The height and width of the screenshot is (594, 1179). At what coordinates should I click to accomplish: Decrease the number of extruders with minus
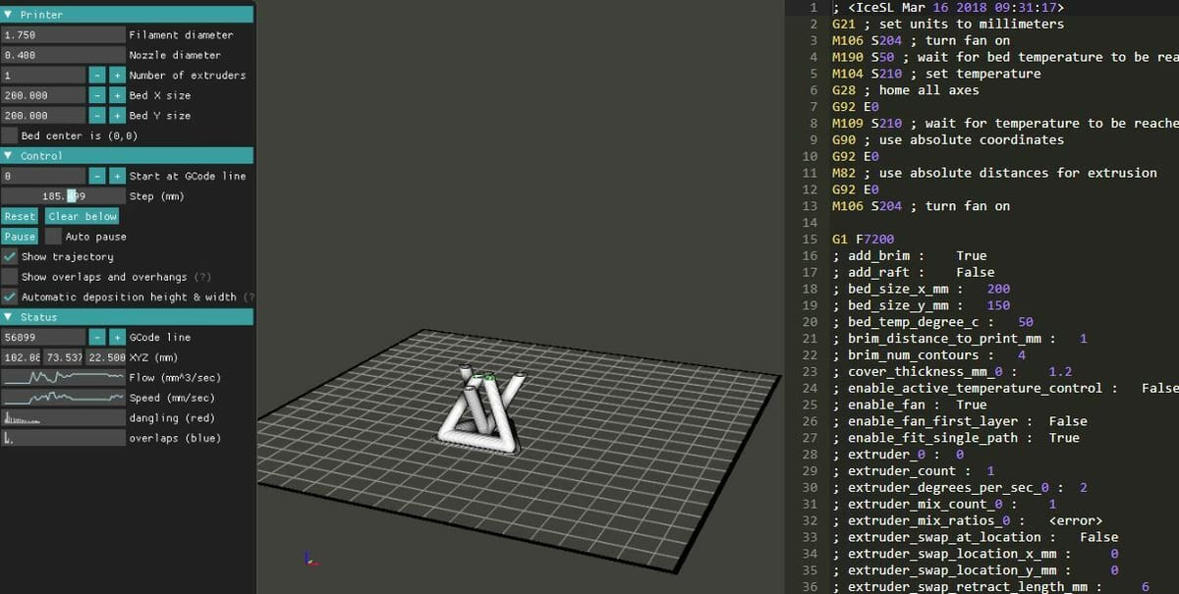point(97,76)
